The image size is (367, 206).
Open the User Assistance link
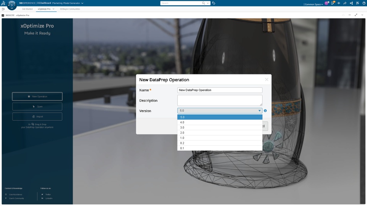coord(15,194)
